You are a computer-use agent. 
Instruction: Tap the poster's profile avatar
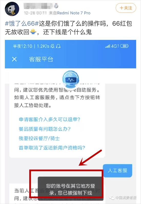pos(12,9)
